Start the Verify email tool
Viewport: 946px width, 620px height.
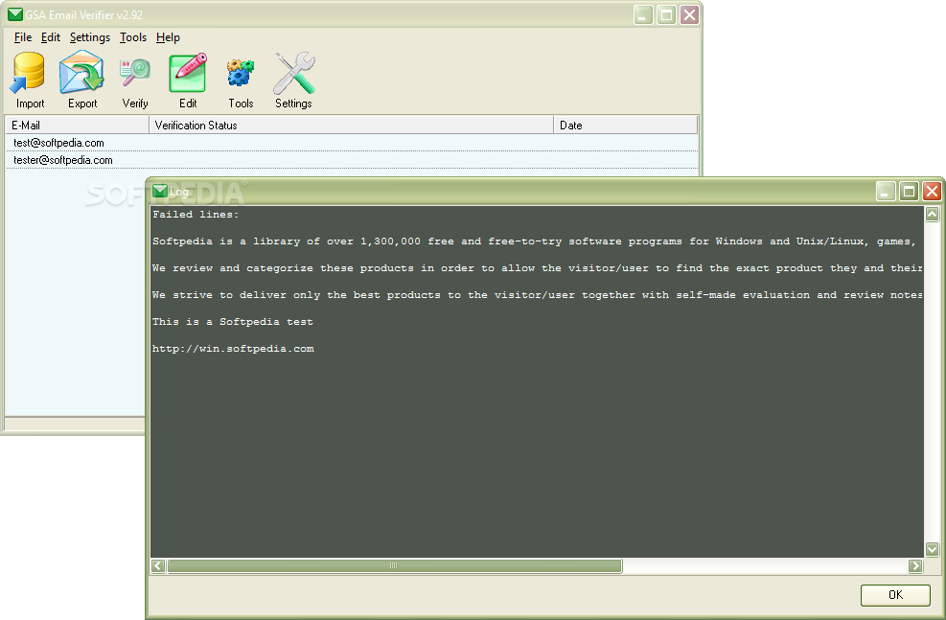click(135, 80)
